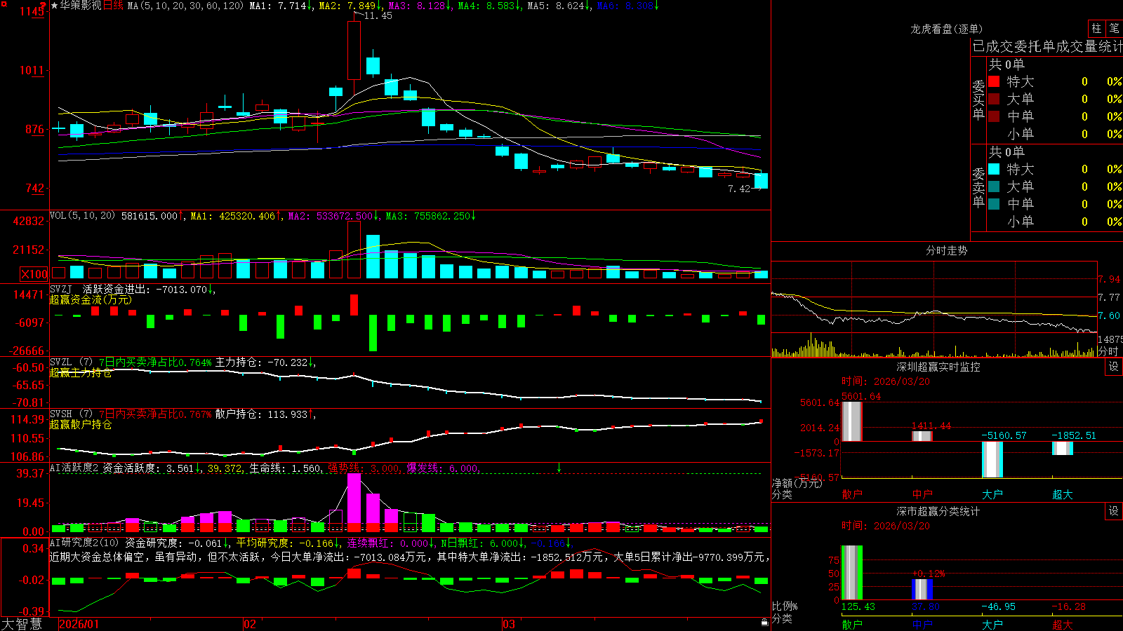
Task: Click the 委买单 vertical label
Action: [x=978, y=100]
